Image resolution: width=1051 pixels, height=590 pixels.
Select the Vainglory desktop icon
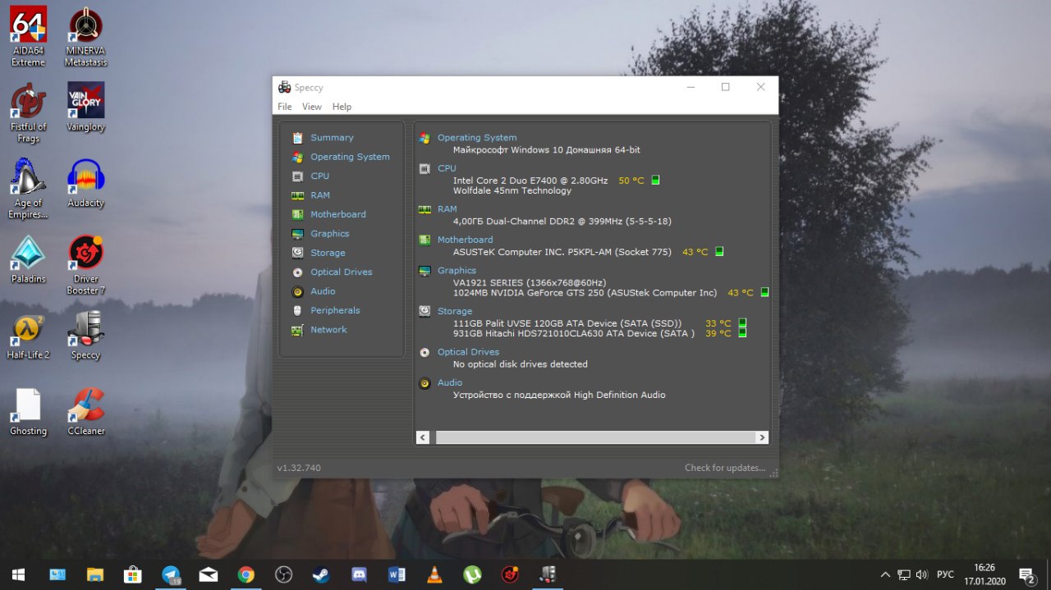85,107
